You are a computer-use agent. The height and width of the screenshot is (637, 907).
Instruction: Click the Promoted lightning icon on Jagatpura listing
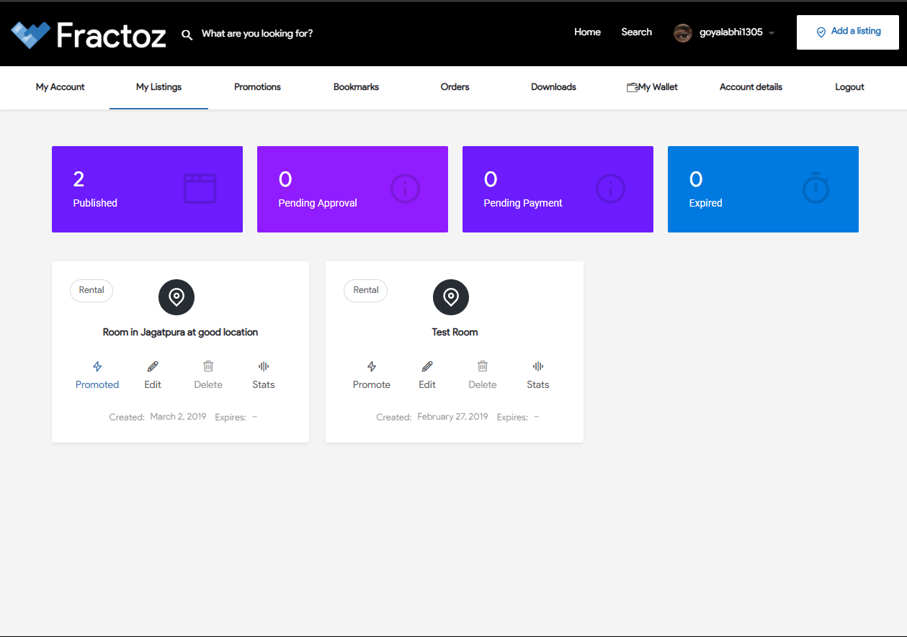point(97,366)
